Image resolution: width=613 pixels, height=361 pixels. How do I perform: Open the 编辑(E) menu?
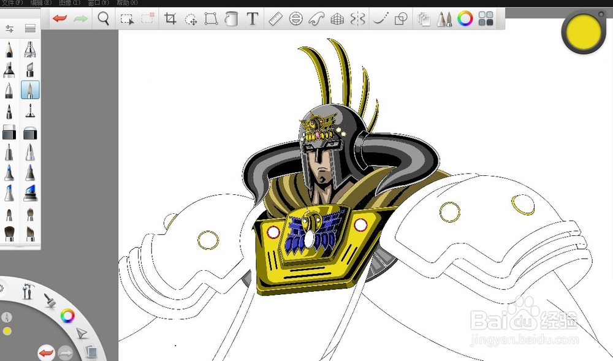click(x=40, y=2)
